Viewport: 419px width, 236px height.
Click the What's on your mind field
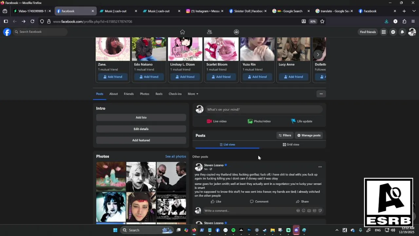click(x=264, y=109)
